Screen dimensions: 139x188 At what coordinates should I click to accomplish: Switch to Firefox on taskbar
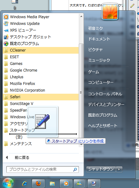38,183
